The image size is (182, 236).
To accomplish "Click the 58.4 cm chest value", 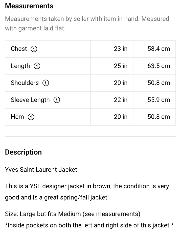I will [159, 49].
